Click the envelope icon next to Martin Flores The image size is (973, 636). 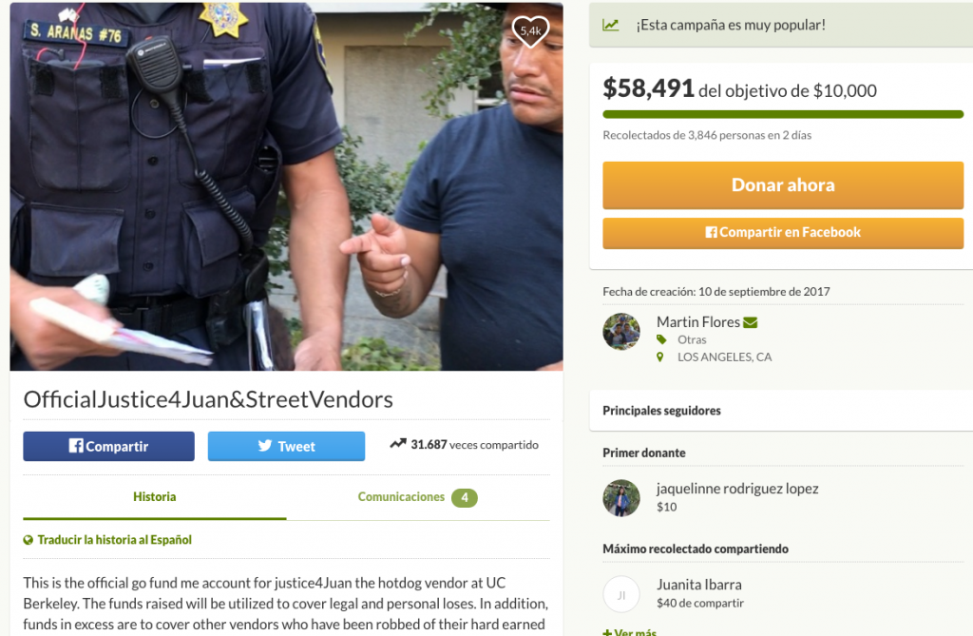(x=751, y=322)
